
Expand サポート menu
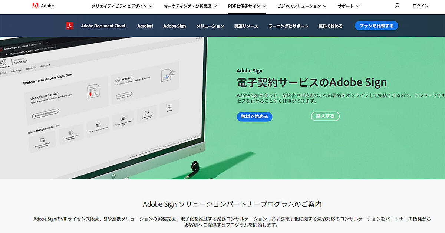click(x=349, y=6)
